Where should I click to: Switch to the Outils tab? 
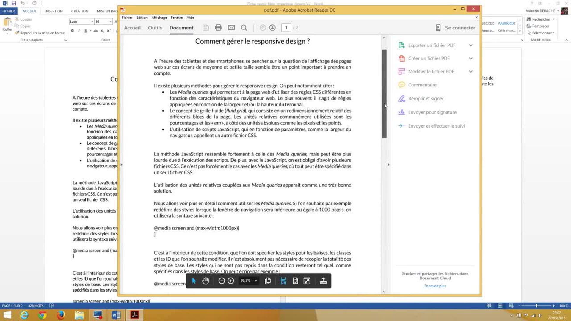coord(155,28)
